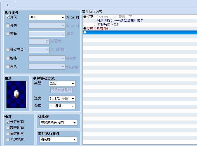The image size is (197, 146).
Task: Select the 交通工具乘/降 command
Action: [x=140, y=28]
